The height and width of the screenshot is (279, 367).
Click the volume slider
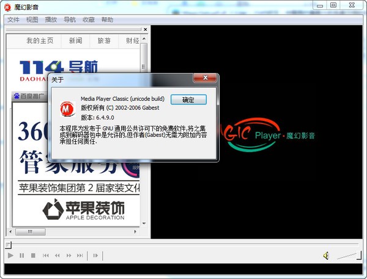pos(349,255)
